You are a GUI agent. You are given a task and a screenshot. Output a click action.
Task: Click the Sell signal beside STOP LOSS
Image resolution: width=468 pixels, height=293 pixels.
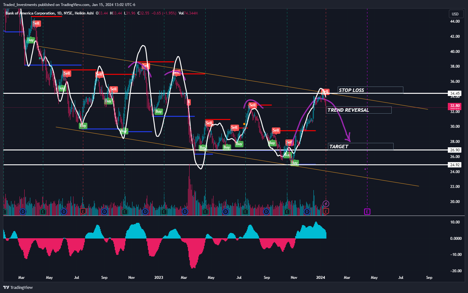pyautogui.click(x=325, y=92)
